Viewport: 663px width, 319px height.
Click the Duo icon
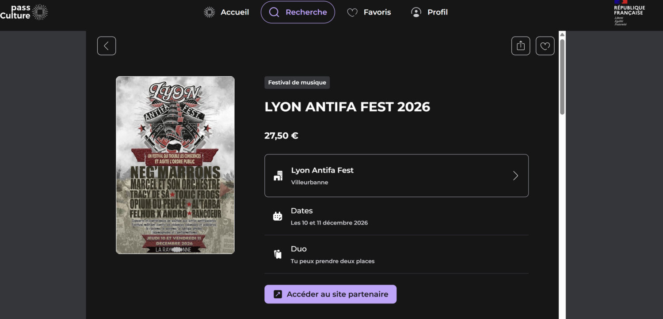tap(278, 254)
